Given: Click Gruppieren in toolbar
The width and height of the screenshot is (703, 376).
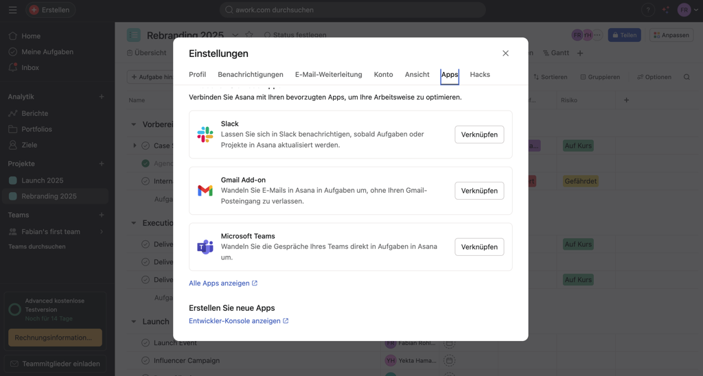Looking at the screenshot, I should [x=600, y=77].
